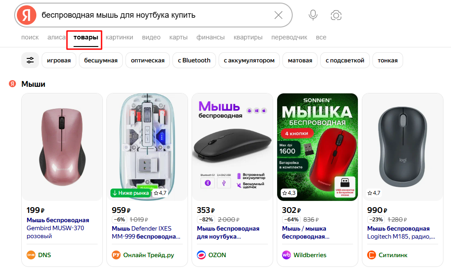Click the DNS store icon
Viewport: 451px width, 270px height.
(31, 255)
